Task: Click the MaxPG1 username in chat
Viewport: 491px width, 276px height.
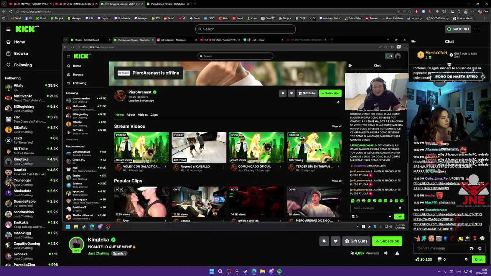Action: [432, 202]
